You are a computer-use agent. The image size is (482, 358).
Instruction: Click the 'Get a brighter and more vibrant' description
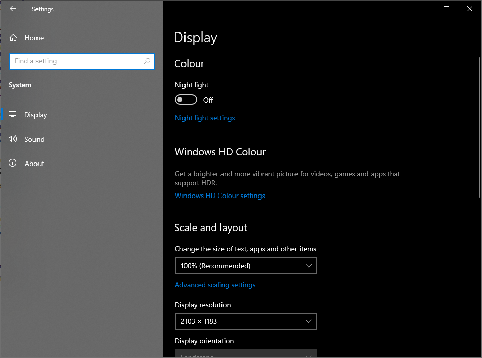(x=287, y=178)
